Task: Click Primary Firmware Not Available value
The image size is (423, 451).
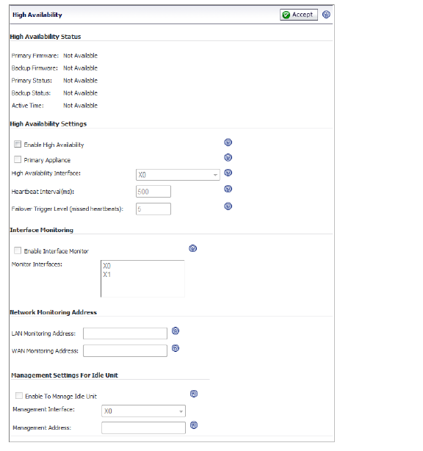Action: pyautogui.click(x=80, y=56)
